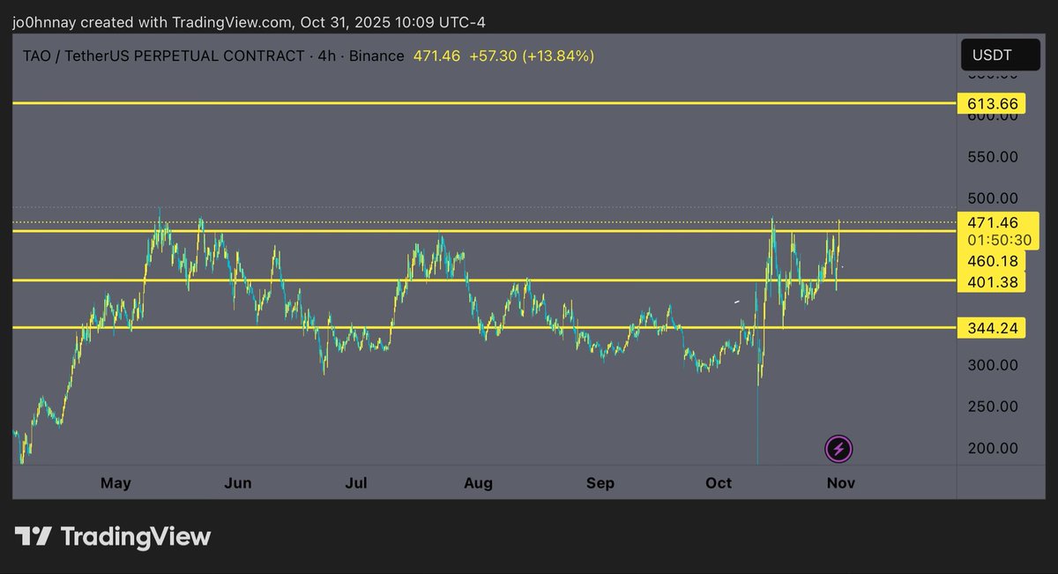Click the 550.00 price axis label
1058x574 pixels.
coord(992,157)
